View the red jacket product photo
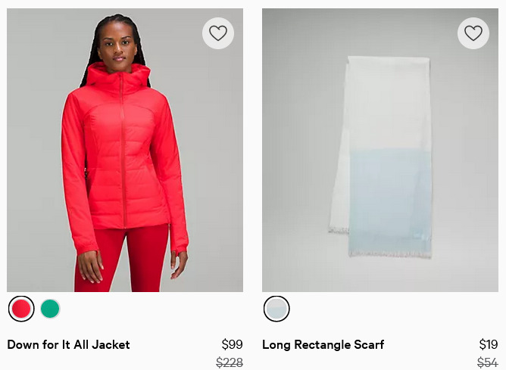This screenshot has height=370, width=506. point(125,150)
